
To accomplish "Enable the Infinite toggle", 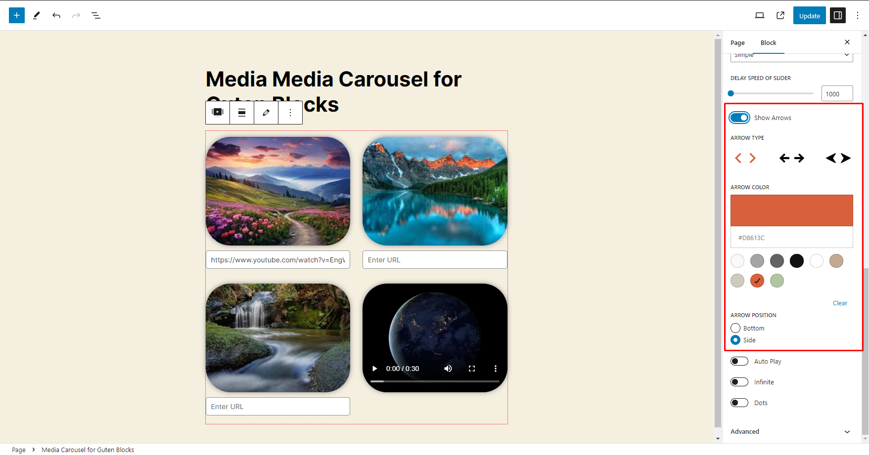I will [739, 382].
